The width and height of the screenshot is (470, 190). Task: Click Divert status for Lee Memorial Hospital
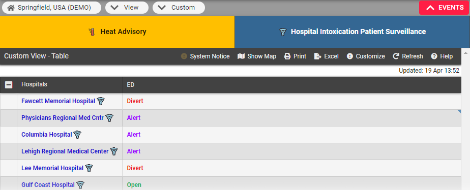[135, 168]
